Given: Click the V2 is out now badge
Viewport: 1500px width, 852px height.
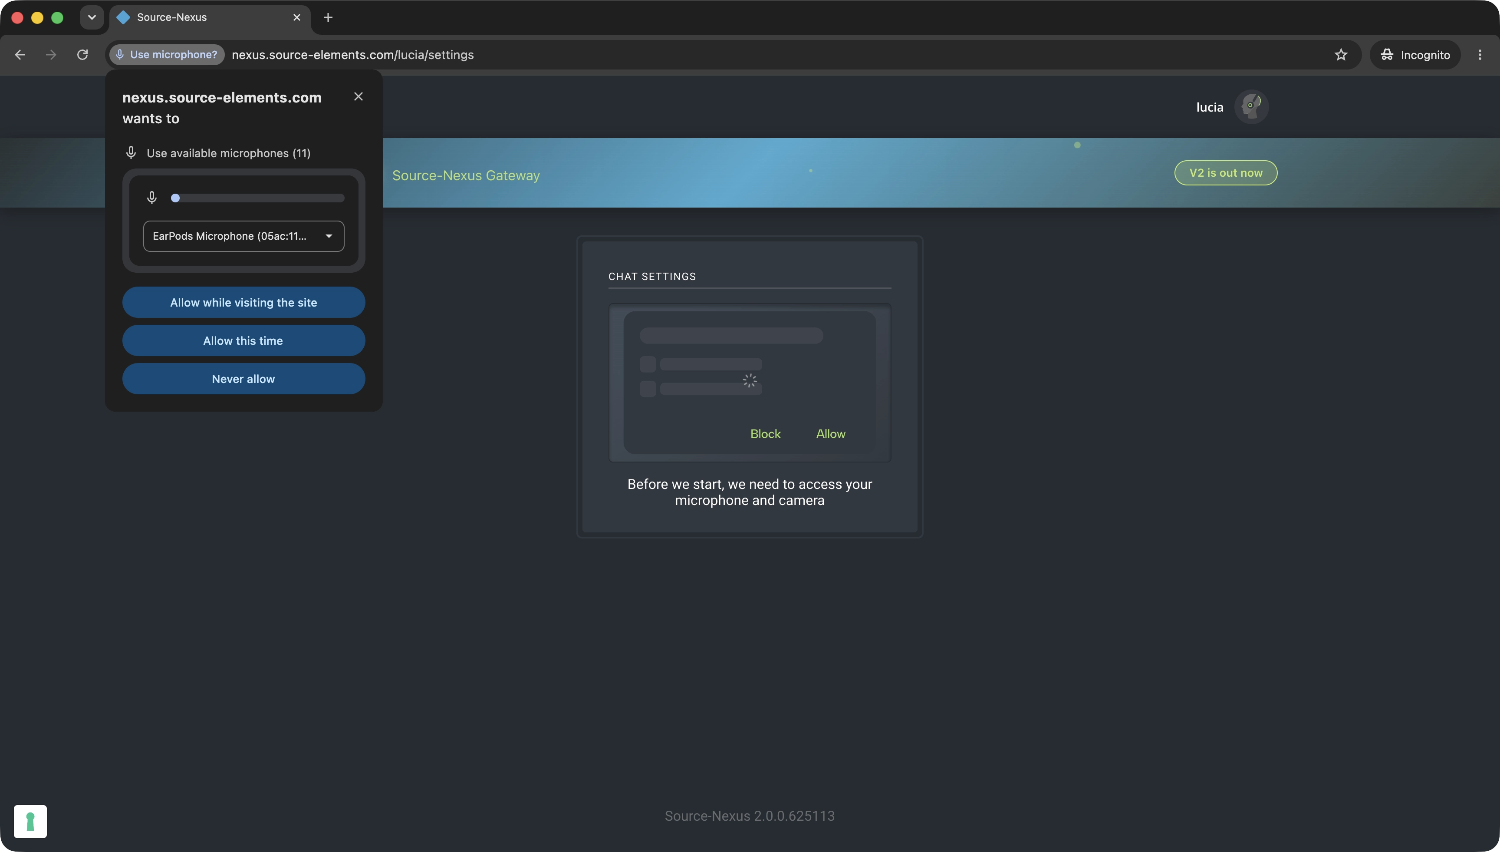Looking at the screenshot, I should 1226,173.
